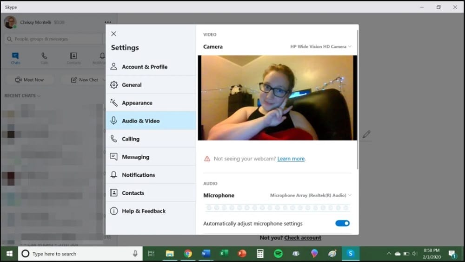The image size is (465, 262).
Task: Click the taskbar search microphone icon
Action: [135, 254]
